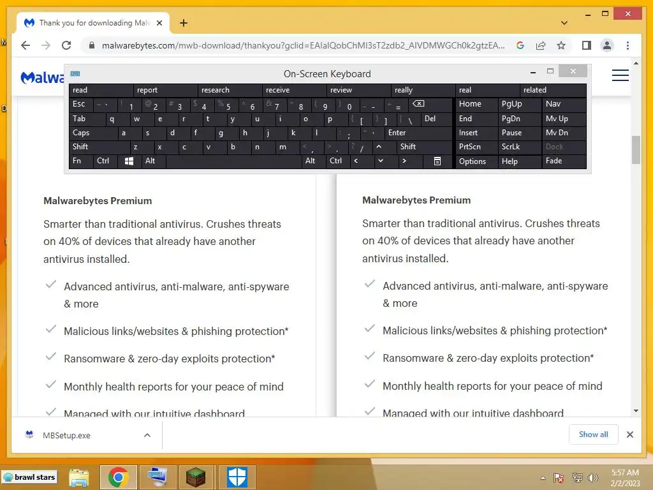The height and width of the screenshot is (490, 653).
Task: Reload the Malwarebytes page
Action: point(66,45)
